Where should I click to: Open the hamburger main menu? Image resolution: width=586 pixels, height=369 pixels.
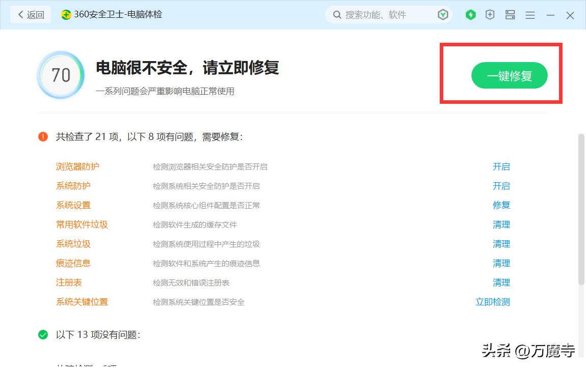(530, 15)
